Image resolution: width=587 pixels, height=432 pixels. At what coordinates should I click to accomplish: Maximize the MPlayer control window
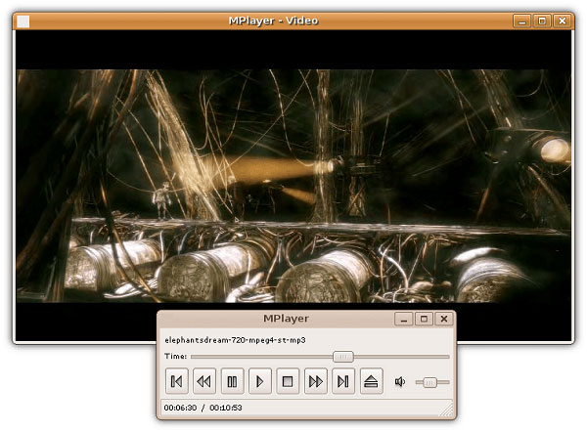pyautogui.click(x=424, y=319)
